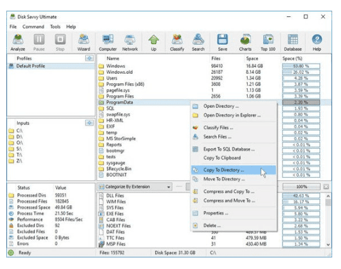Click the Windows 53.80 % space bar

point(301,66)
